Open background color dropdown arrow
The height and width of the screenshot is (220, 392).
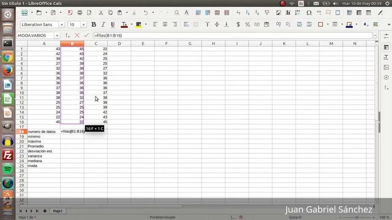(146, 24)
